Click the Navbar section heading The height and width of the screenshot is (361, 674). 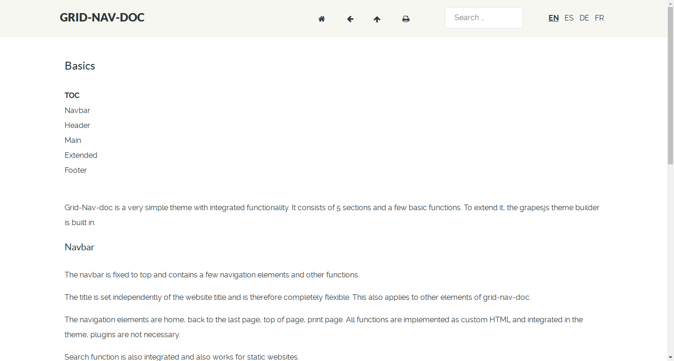tap(80, 247)
